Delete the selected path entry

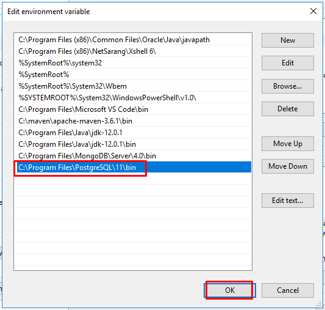[287, 109]
